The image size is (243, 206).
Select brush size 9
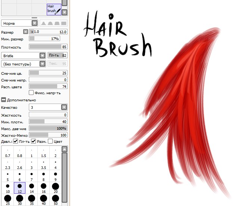[x=55, y=176]
